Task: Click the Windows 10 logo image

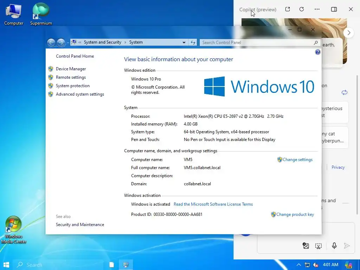Action: 259,86
